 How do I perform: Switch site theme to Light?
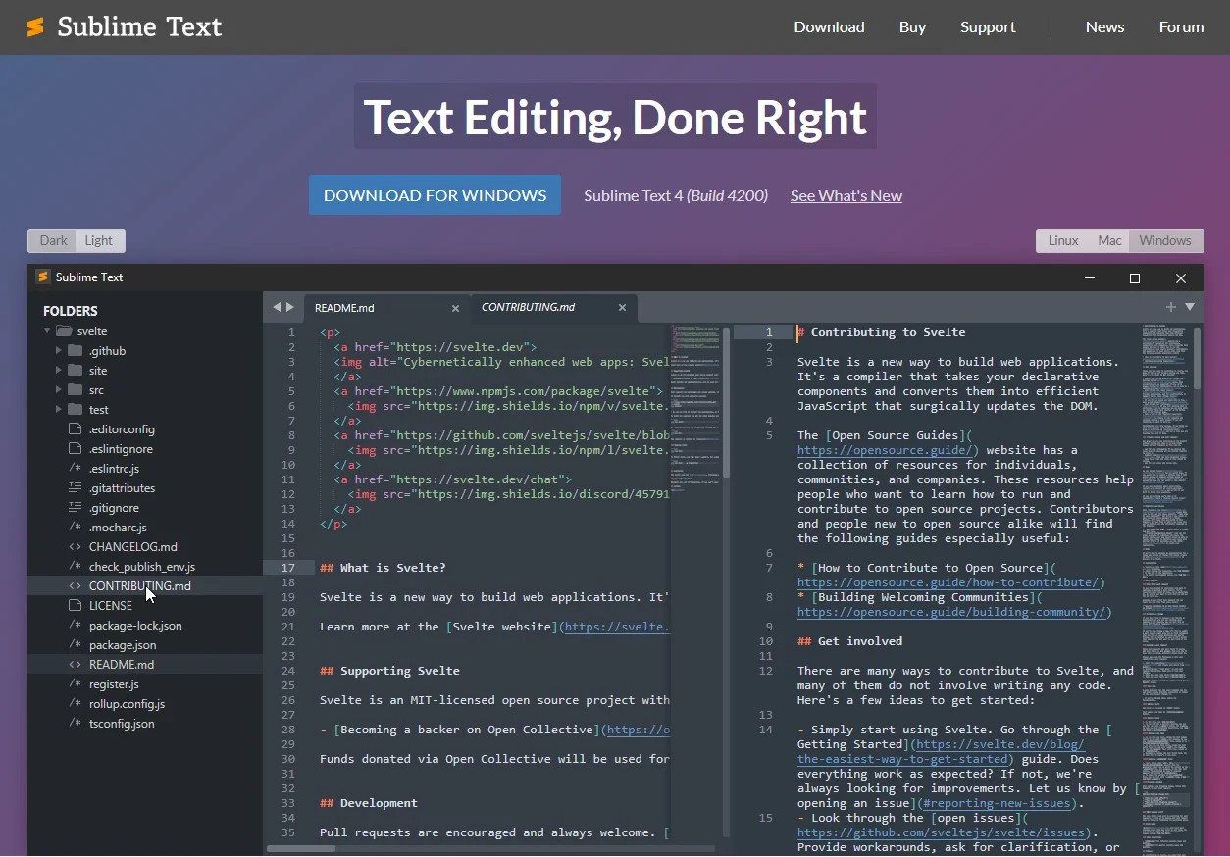99,240
